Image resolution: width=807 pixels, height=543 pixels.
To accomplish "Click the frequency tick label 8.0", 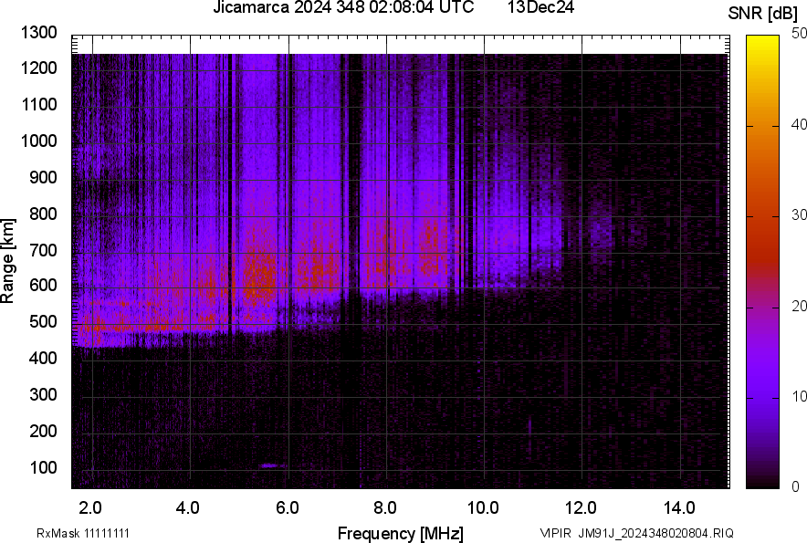I will pyautogui.click(x=385, y=508).
